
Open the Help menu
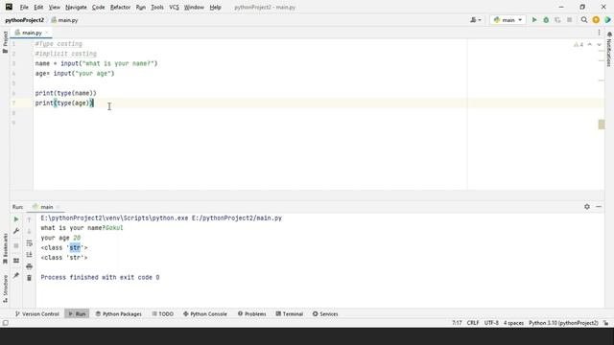[x=215, y=7]
